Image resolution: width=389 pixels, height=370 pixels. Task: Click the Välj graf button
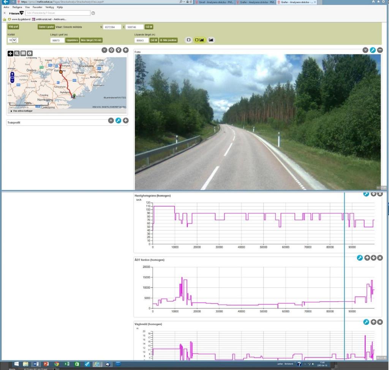(13, 27)
